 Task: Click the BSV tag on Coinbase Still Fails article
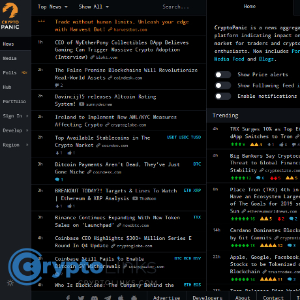click(197, 258)
